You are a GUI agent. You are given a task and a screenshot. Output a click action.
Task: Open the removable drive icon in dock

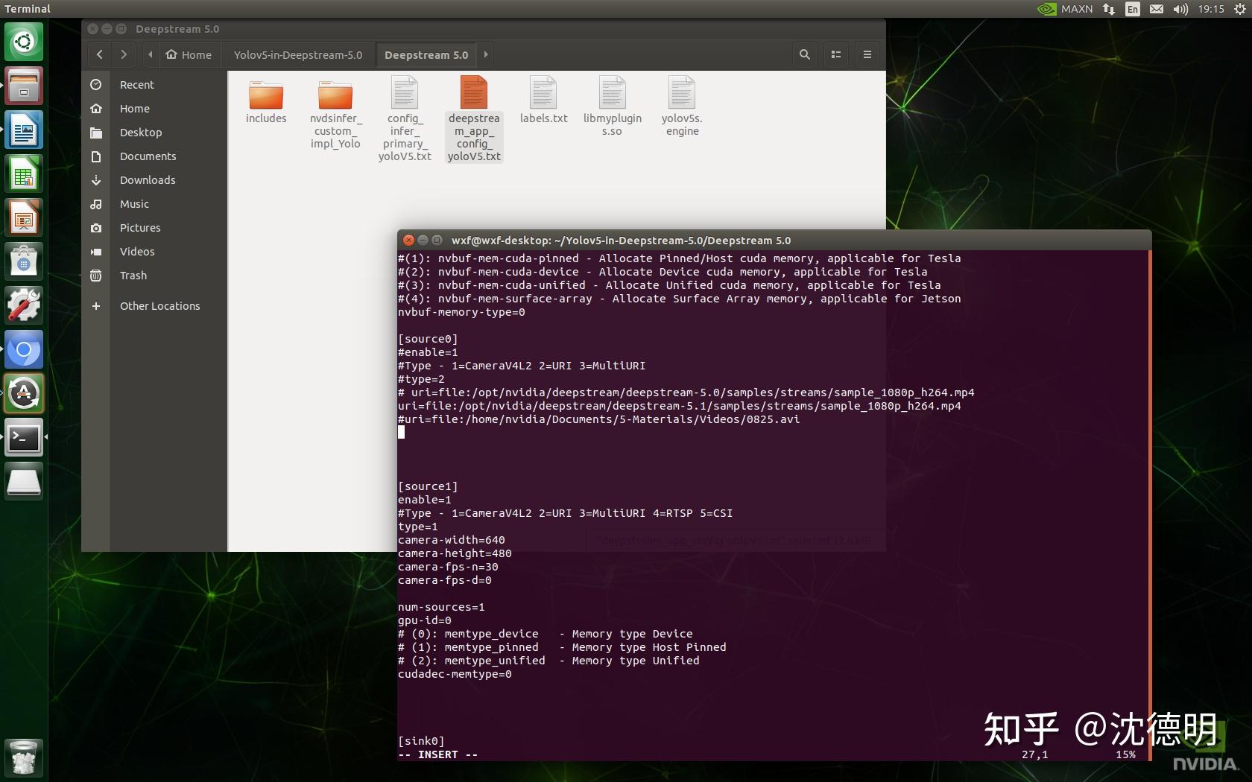(x=24, y=481)
